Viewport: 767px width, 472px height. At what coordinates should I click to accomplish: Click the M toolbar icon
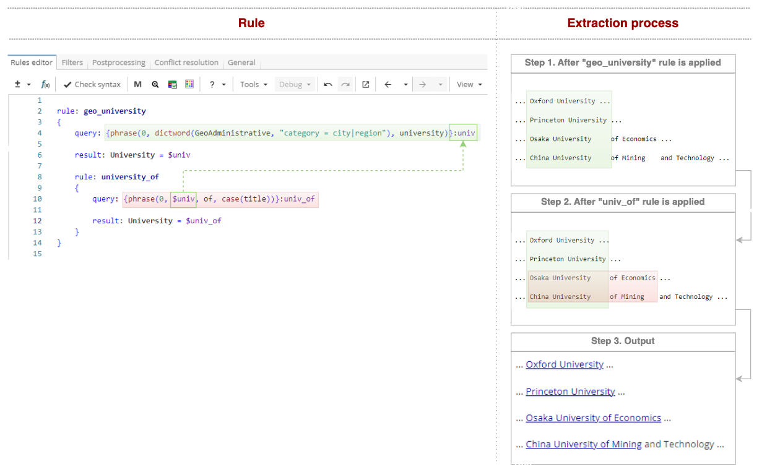[137, 84]
